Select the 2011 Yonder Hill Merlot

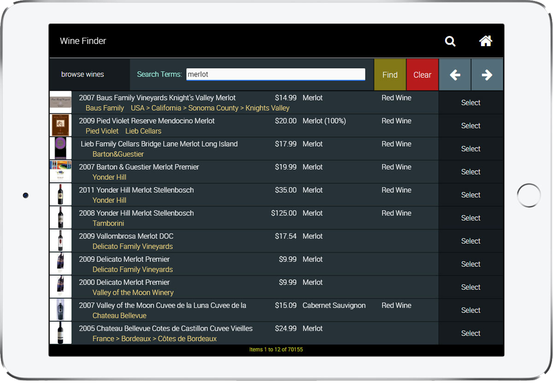pos(471,195)
